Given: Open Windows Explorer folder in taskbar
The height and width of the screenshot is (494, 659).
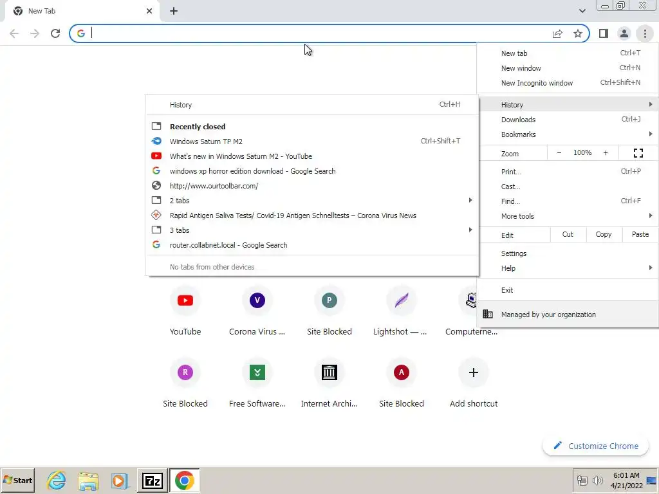Looking at the screenshot, I should 88,480.
